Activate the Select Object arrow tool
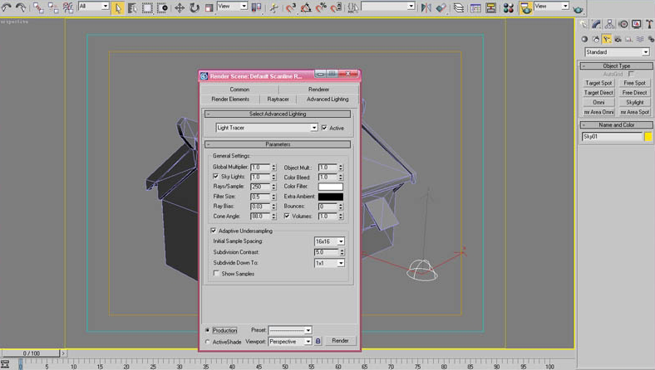 click(118, 8)
